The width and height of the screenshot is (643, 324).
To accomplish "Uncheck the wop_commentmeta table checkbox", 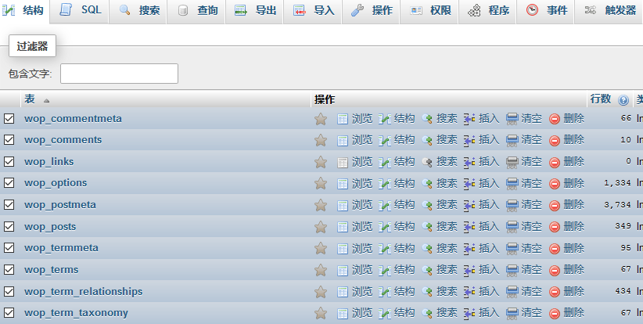I will [9, 119].
